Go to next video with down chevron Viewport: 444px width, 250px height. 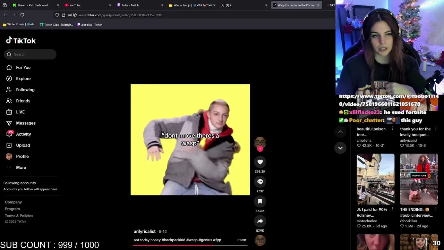coord(340,148)
